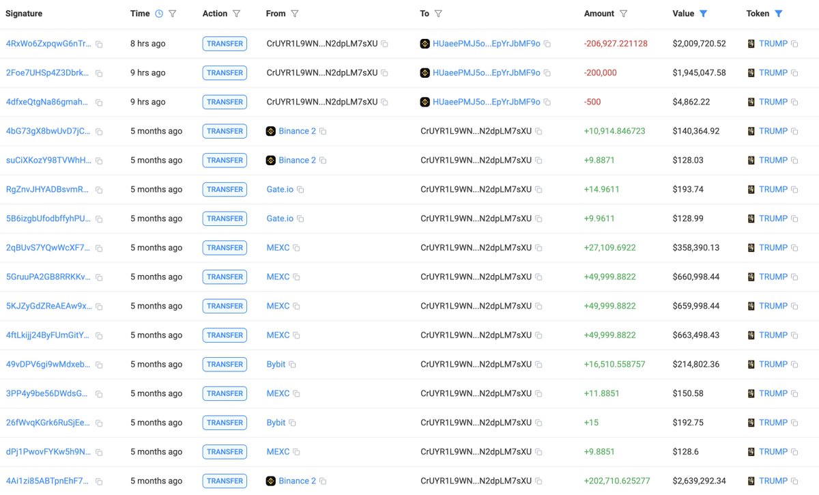The height and width of the screenshot is (495, 819).
Task: Copy signature 3PP4y9be56DWdsG
Action: tap(99, 395)
